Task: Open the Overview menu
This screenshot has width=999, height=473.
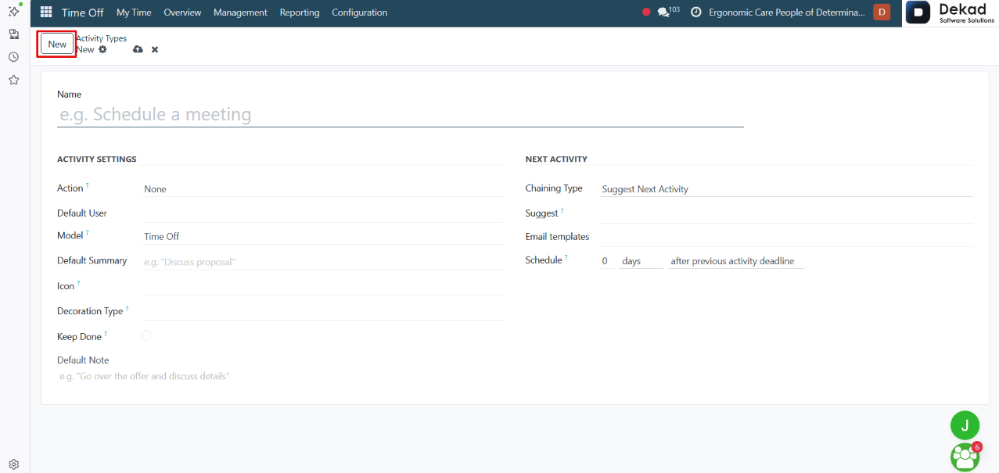Action: point(182,13)
